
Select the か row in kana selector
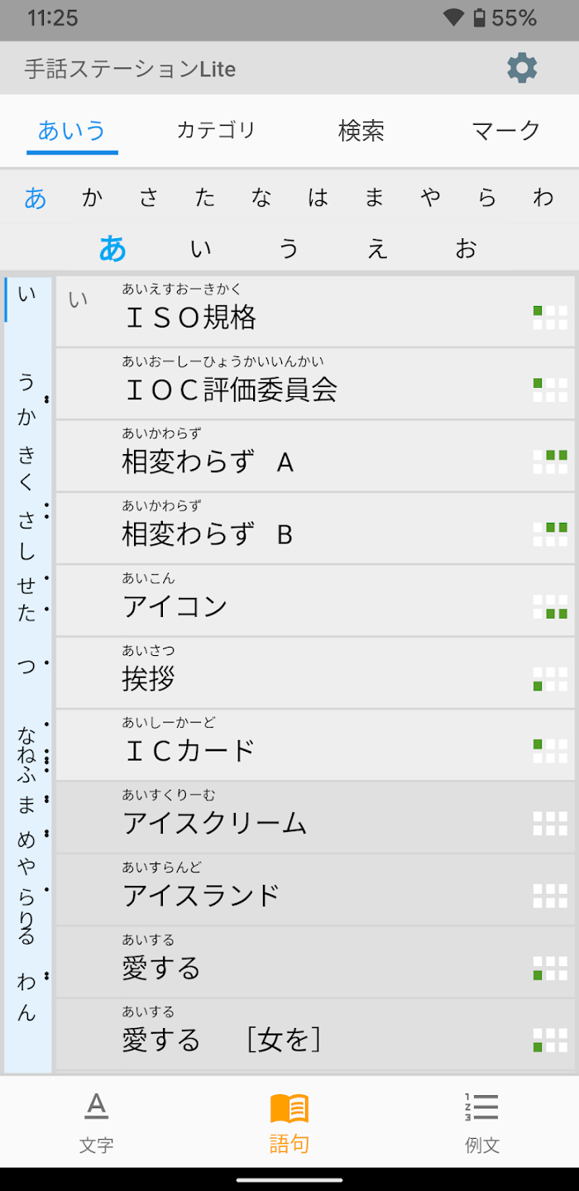(93, 198)
